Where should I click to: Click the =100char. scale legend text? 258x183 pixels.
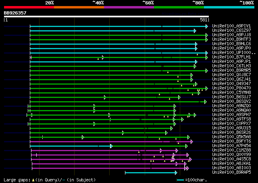pyautogui.click(x=196, y=180)
